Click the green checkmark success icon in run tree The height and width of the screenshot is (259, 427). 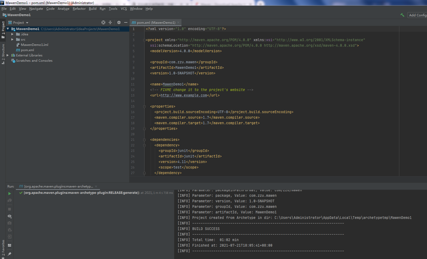pos(21,193)
